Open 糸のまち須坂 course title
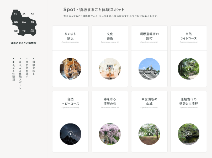 (70, 36)
